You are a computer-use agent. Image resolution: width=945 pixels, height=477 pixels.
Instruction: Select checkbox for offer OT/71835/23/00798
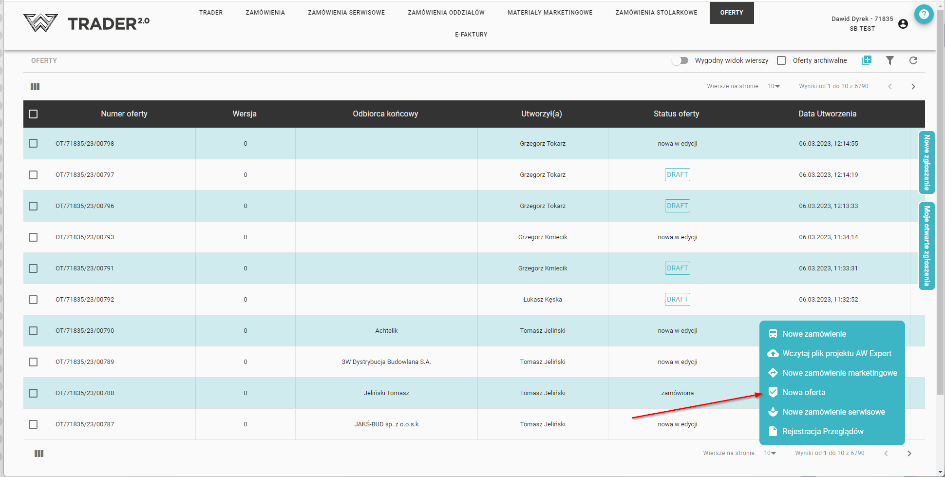[x=33, y=143]
